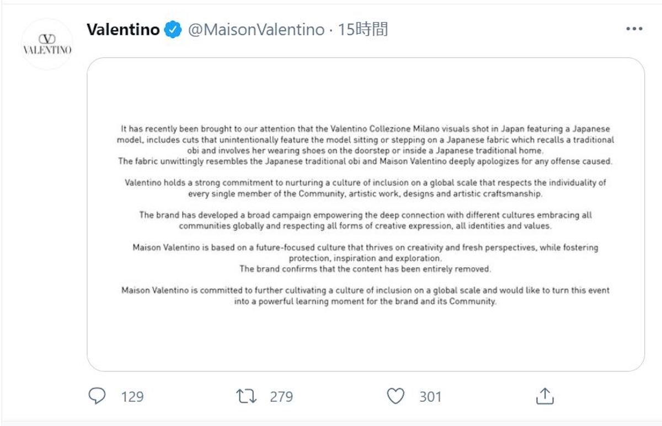Click the 301 likes count

coord(430,396)
